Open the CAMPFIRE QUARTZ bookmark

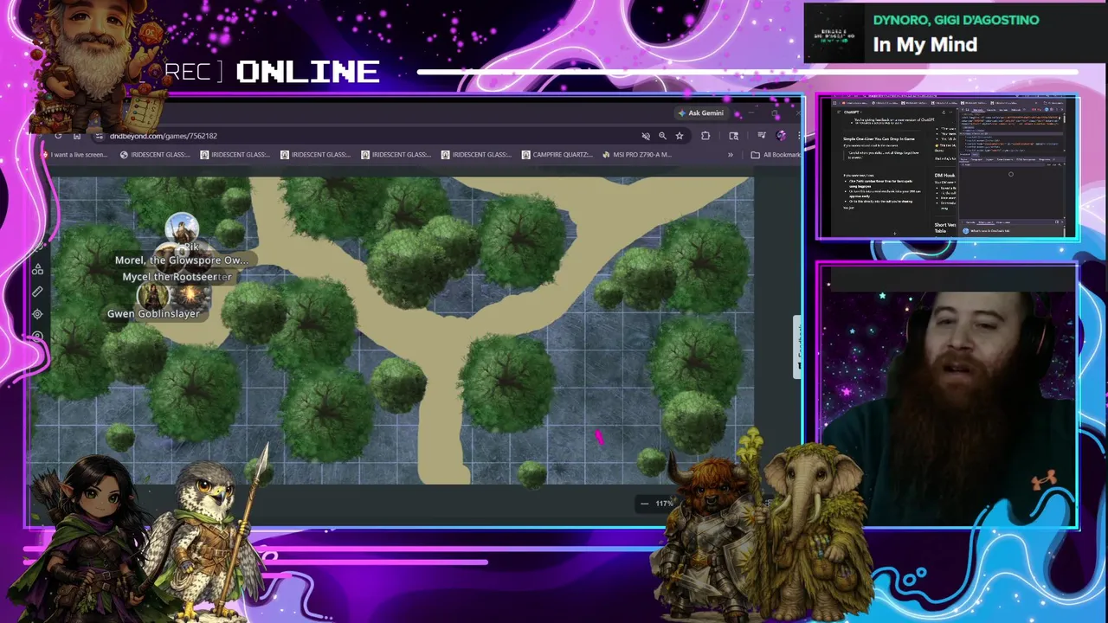[x=557, y=155]
